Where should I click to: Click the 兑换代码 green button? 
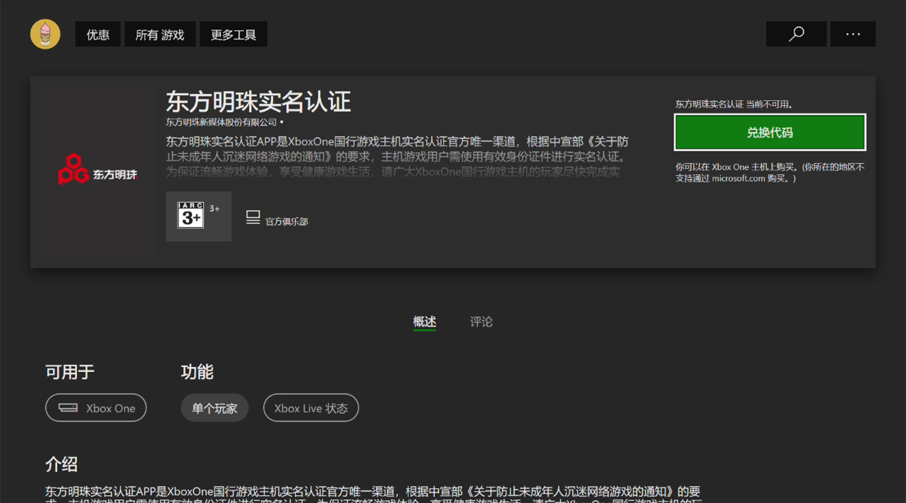point(770,132)
